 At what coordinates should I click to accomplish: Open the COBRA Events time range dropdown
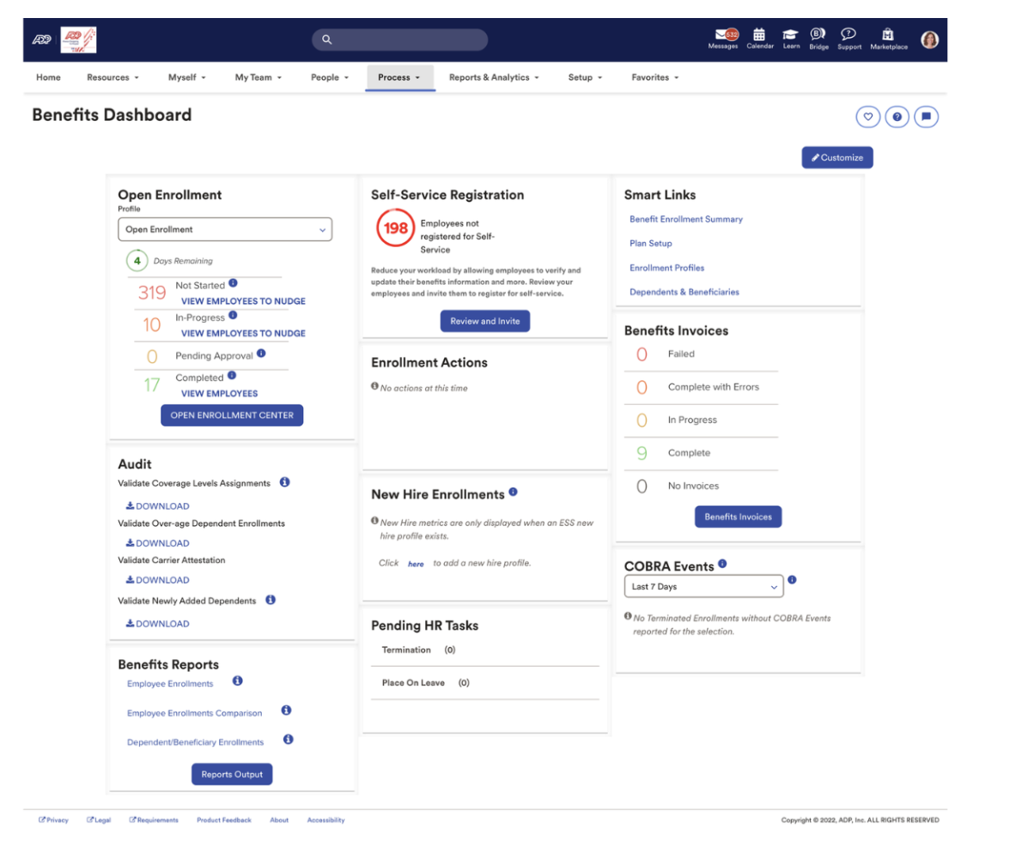(703, 586)
